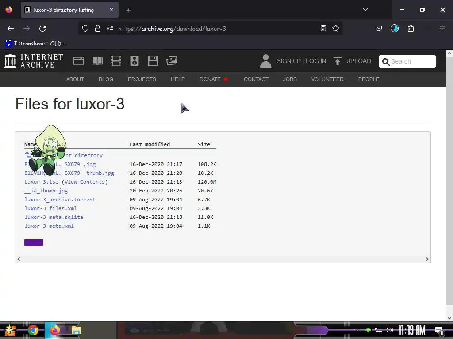This screenshot has height=339, width=453.
Task: Open the CONTACT menu item
Action: point(256,79)
